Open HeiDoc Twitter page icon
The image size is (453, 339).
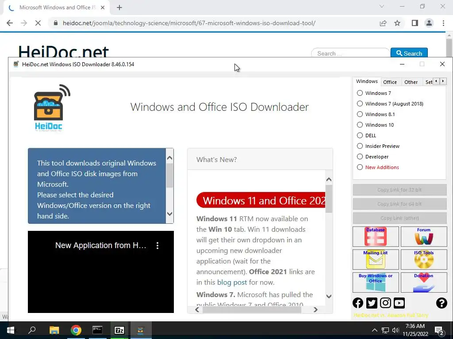tap(372, 303)
